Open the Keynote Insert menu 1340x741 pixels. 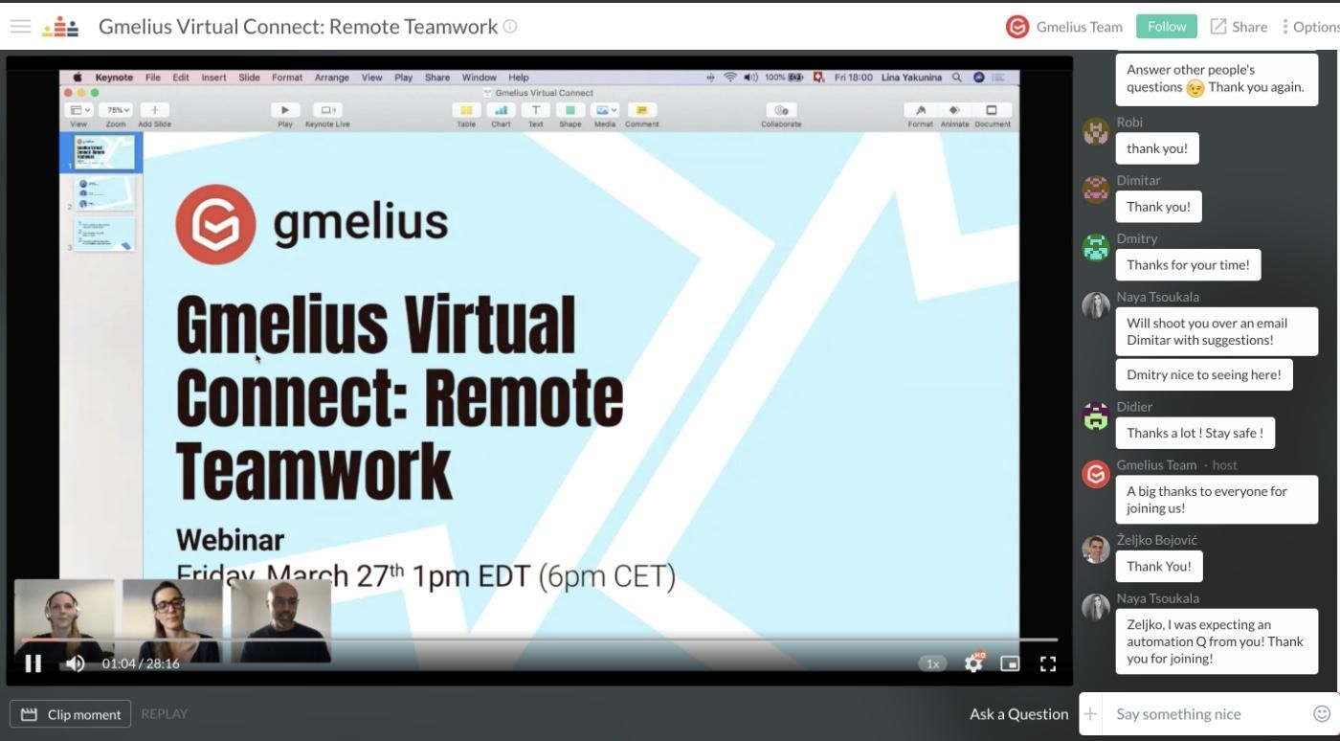pos(213,78)
